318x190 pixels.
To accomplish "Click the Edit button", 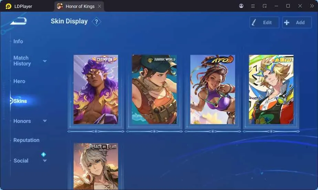I will pyautogui.click(x=264, y=22).
